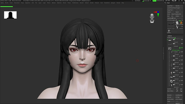Click the camera head view gizmo
The height and width of the screenshot is (104, 185).
(152, 18)
